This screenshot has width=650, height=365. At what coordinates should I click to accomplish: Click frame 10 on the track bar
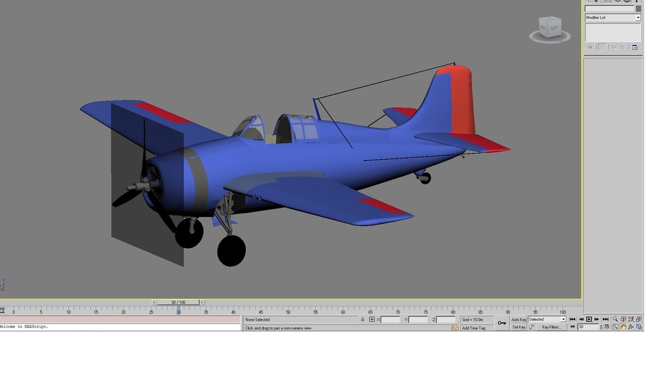pyautogui.click(x=68, y=310)
